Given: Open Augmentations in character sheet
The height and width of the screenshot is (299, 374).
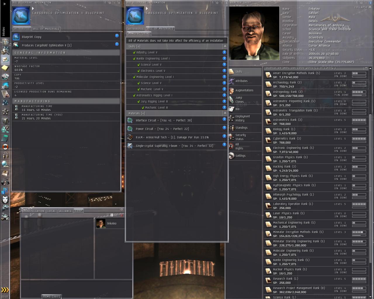Looking at the screenshot, I should click(x=245, y=91).
